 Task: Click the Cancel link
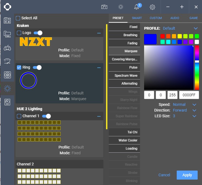pos(164,175)
